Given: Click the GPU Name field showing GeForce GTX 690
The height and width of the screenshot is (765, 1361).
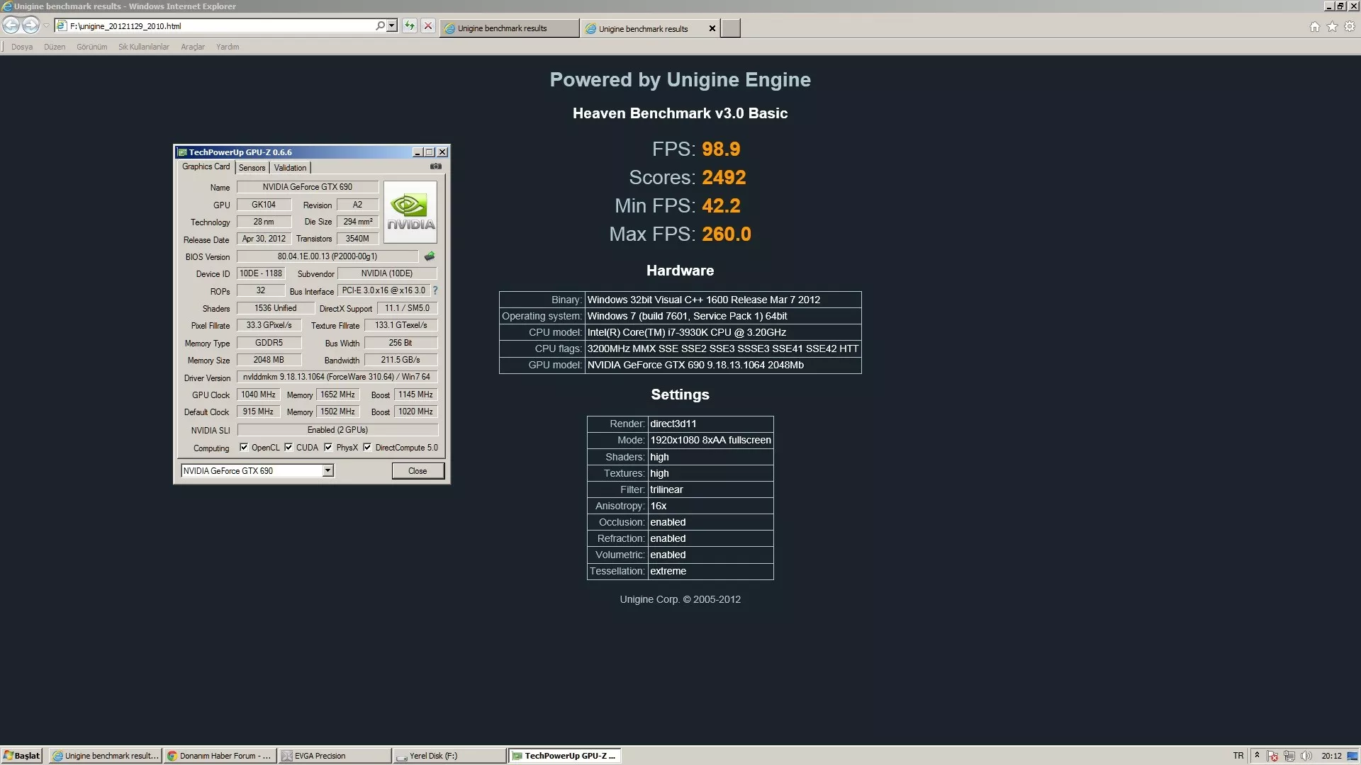Looking at the screenshot, I should [x=307, y=187].
